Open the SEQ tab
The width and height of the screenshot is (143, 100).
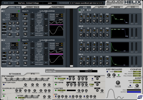click(x=117, y=7)
